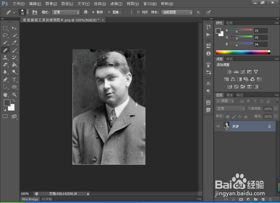Open the 滤镜(T) menu

[x=116, y=4]
